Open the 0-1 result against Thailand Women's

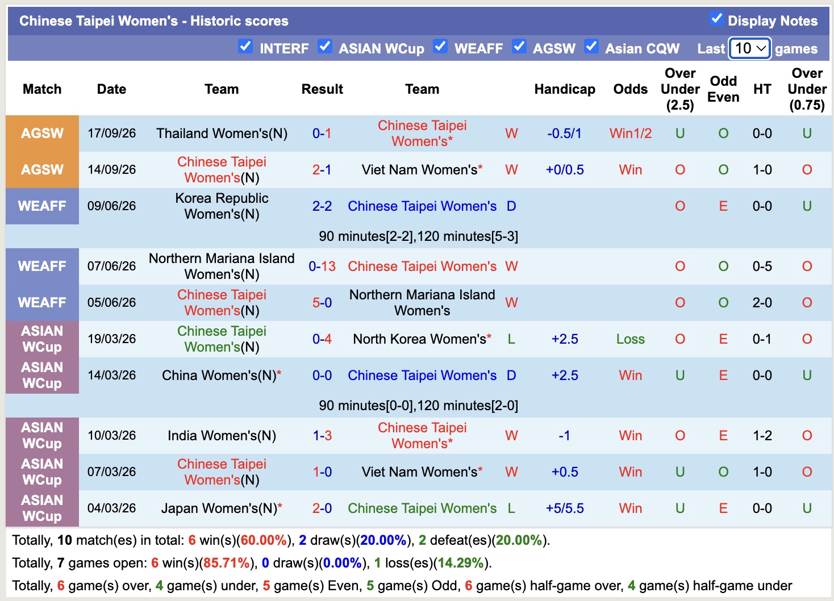[322, 133]
